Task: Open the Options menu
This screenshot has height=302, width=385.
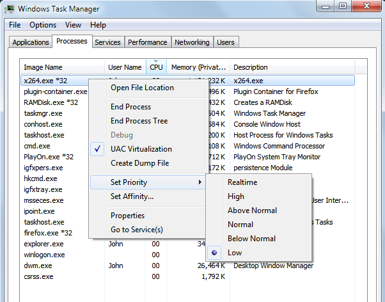Action: 43,25
